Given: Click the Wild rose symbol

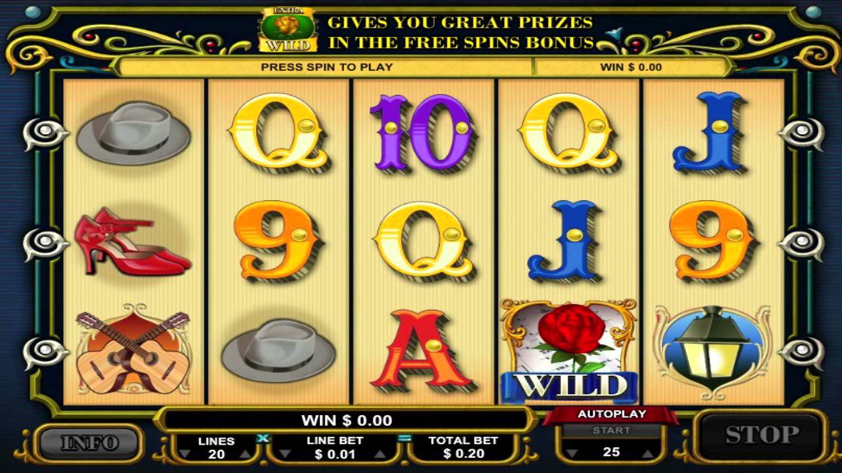Looking at the screenshot, I should click(569, 351).
